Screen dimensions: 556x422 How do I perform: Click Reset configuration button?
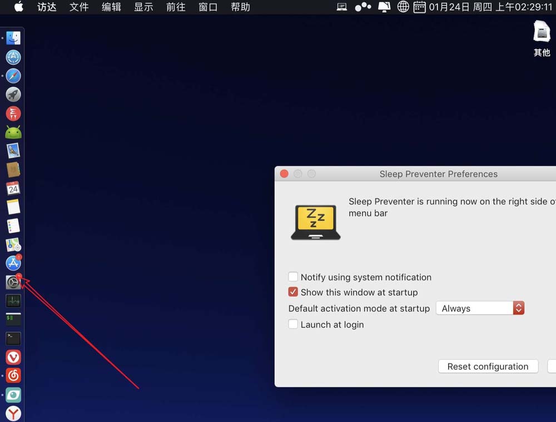pos(488,366)
